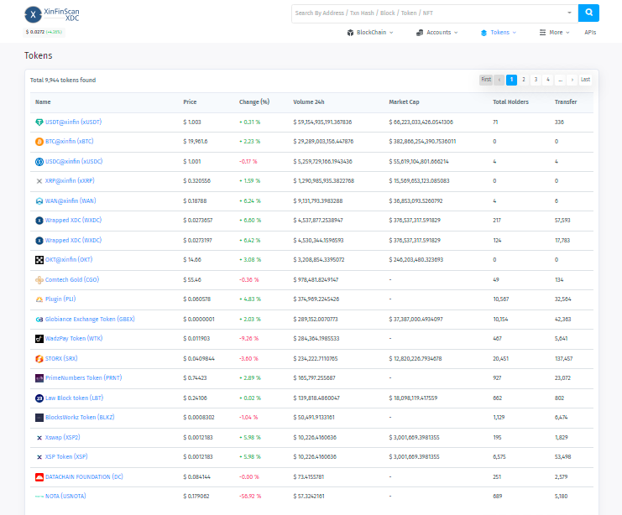Image resolution: width=622 pixels, height=515 pixels.
Task: Click the orange BTC@xinfin token icon
Action: pyautogui.click(x=39, y=142)
